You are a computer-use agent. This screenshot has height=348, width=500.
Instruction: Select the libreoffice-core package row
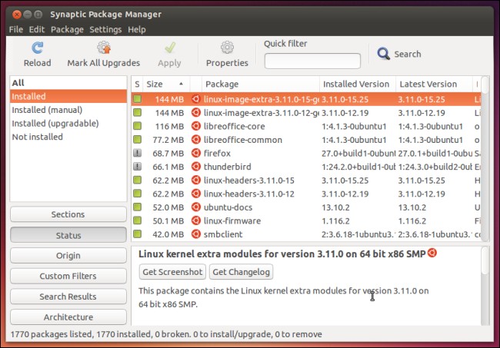(306, 126)
